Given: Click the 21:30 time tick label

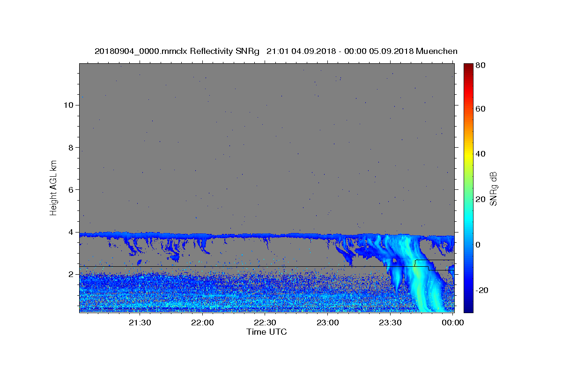Looking at the screenshot, I should [x=140, y=322].
